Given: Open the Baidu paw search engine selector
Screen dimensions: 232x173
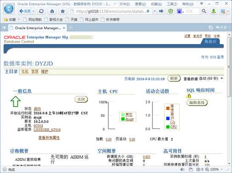Looking at the screenshot, I should point(180,11).
